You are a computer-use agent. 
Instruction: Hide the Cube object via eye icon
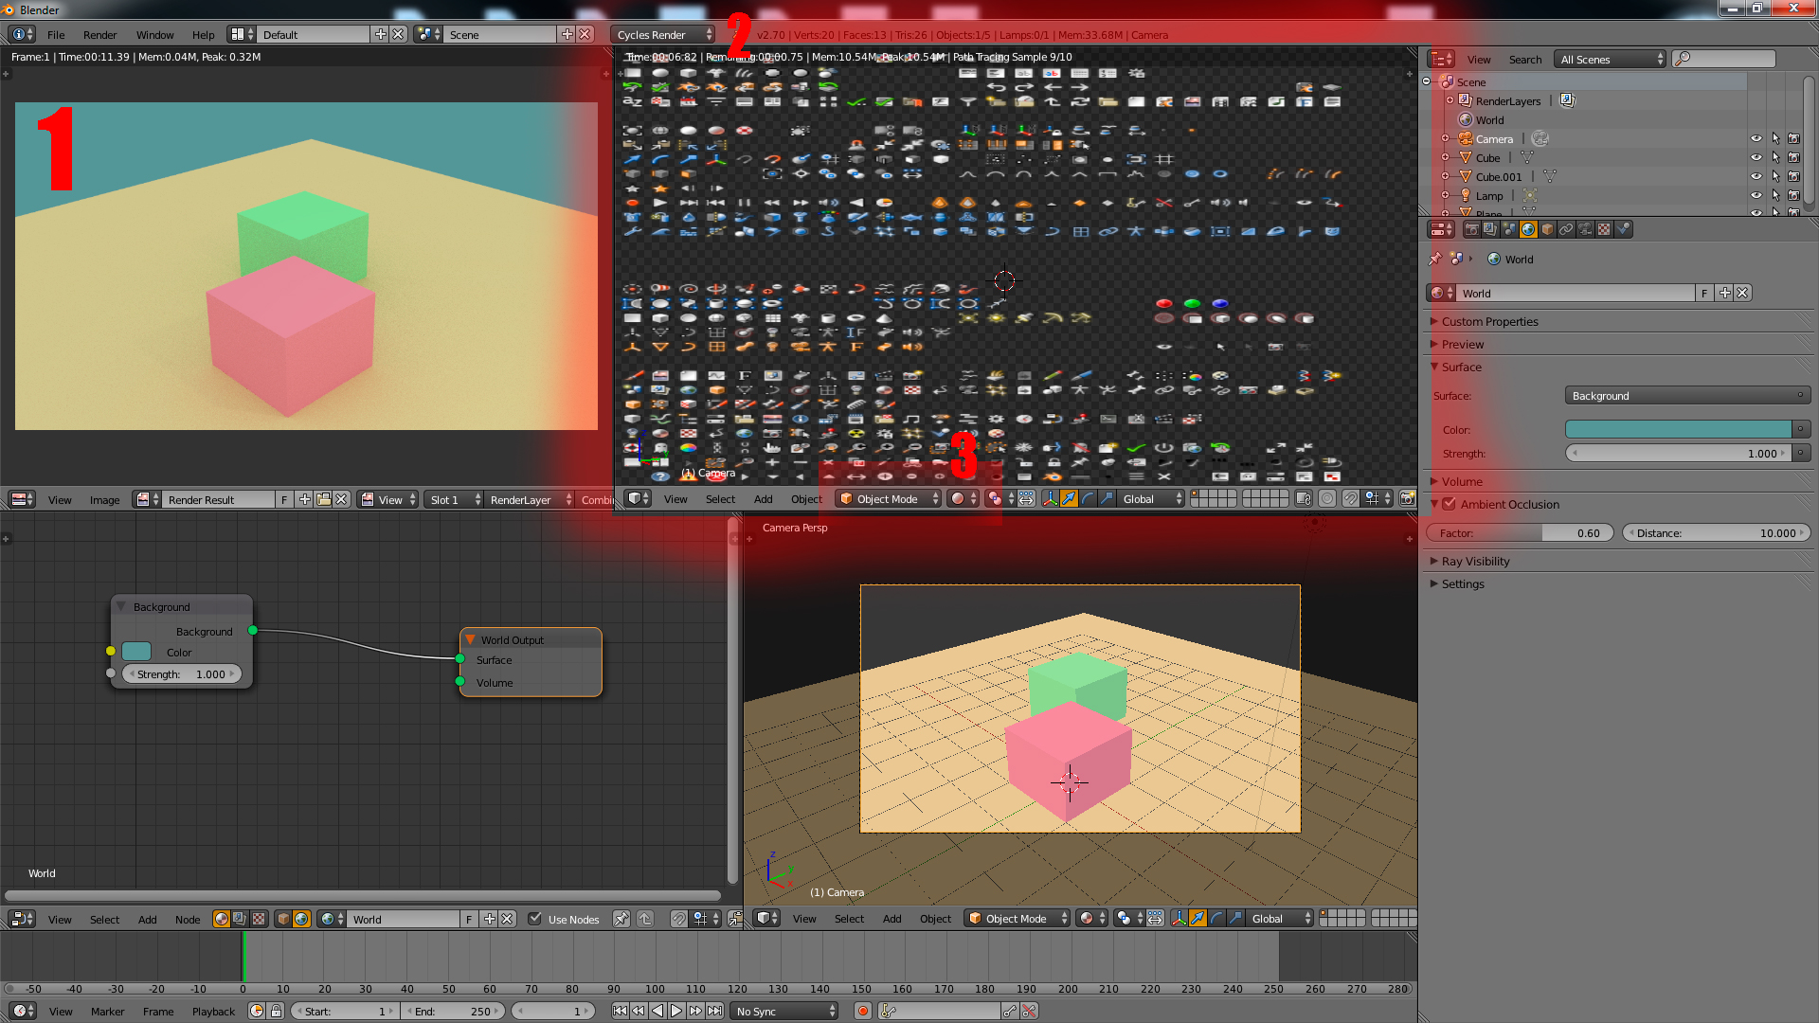click(x=1756, y=158)
